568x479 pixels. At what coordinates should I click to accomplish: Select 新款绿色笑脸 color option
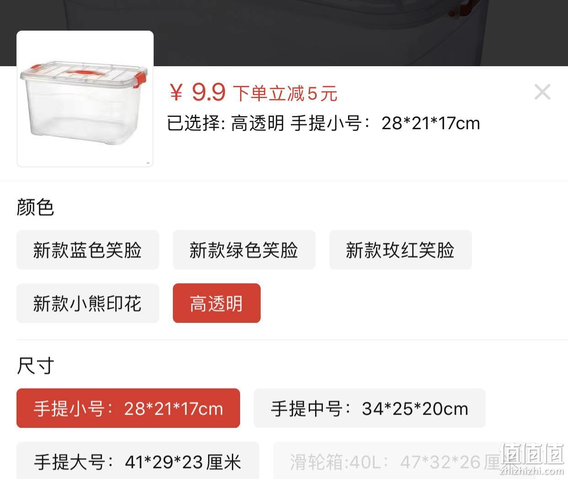tap(244, 250)
